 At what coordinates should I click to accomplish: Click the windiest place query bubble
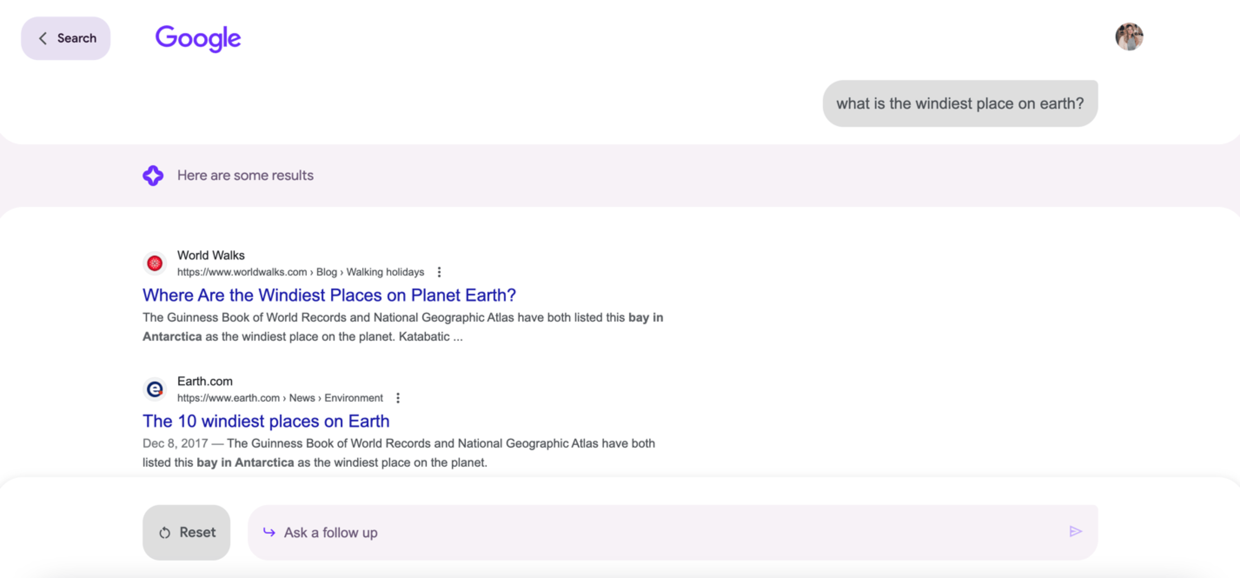(x=960, y=103)
